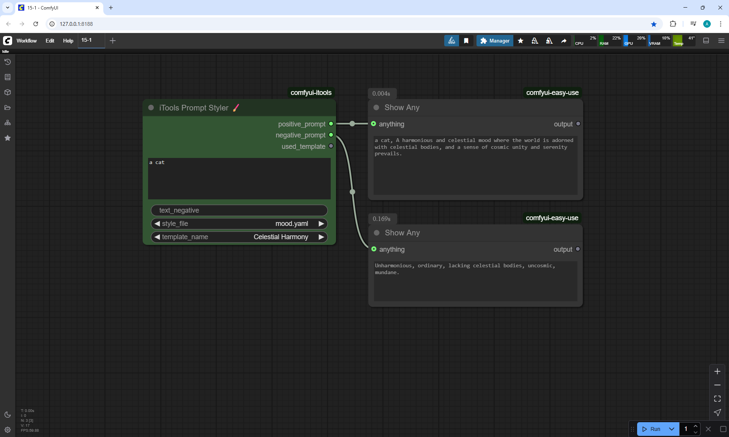Open the node library cube icon
Screen dimensions: 729x437
click(x=8, y=92)
